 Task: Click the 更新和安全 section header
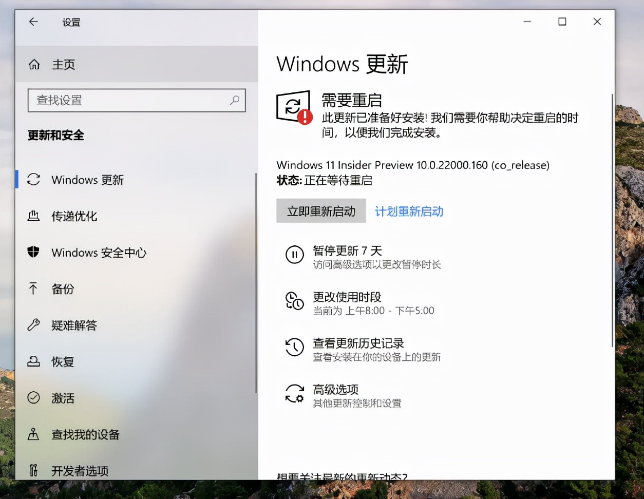point(56,135)
